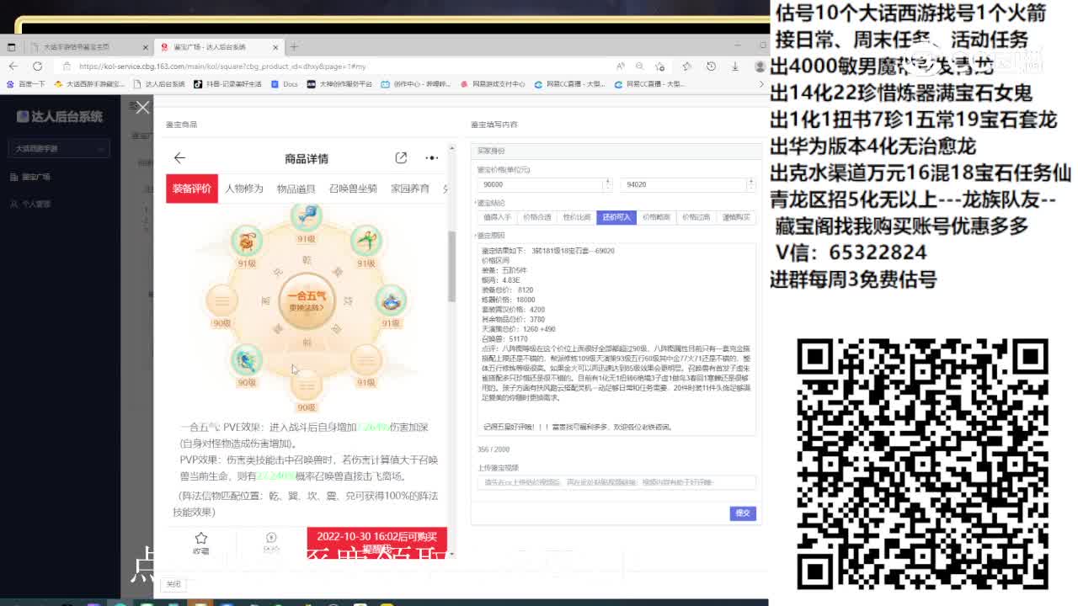Open the 大神创作服务平台 bookmark
1078x606 pixels.
point(339,84)
